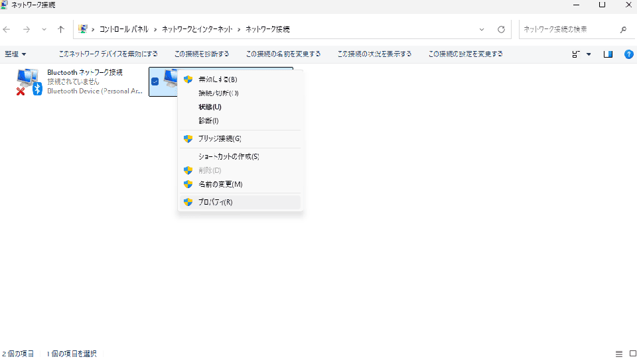Click この接続の設定を変更する
The height and width of the screenshot is (359, 637).
466,54
